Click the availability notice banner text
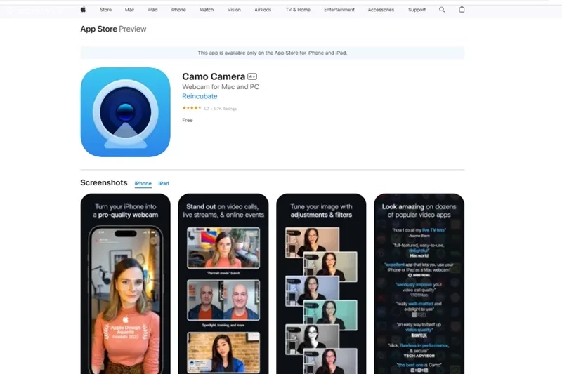This screenshot has width=562, height=374. (273, 53)
